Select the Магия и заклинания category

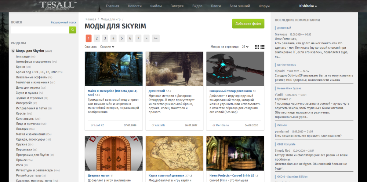pyautogui.click(x=31, y=134)
